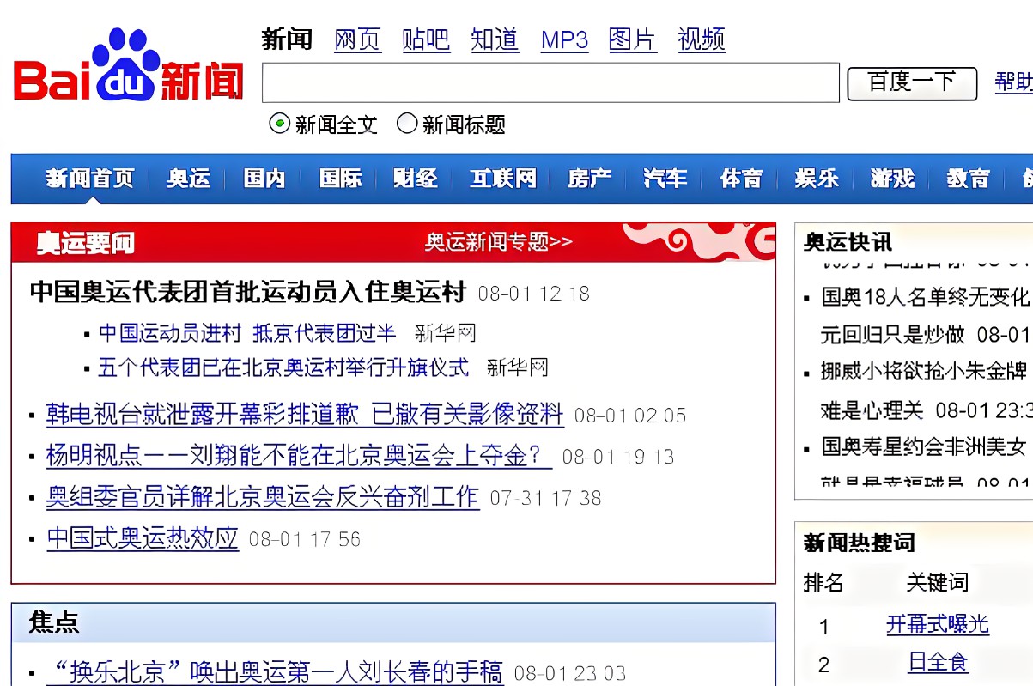Click the 奥运要闻 section header
Image resolution: width=1033 pixels, height=686 pixels.
click(85, 243)
